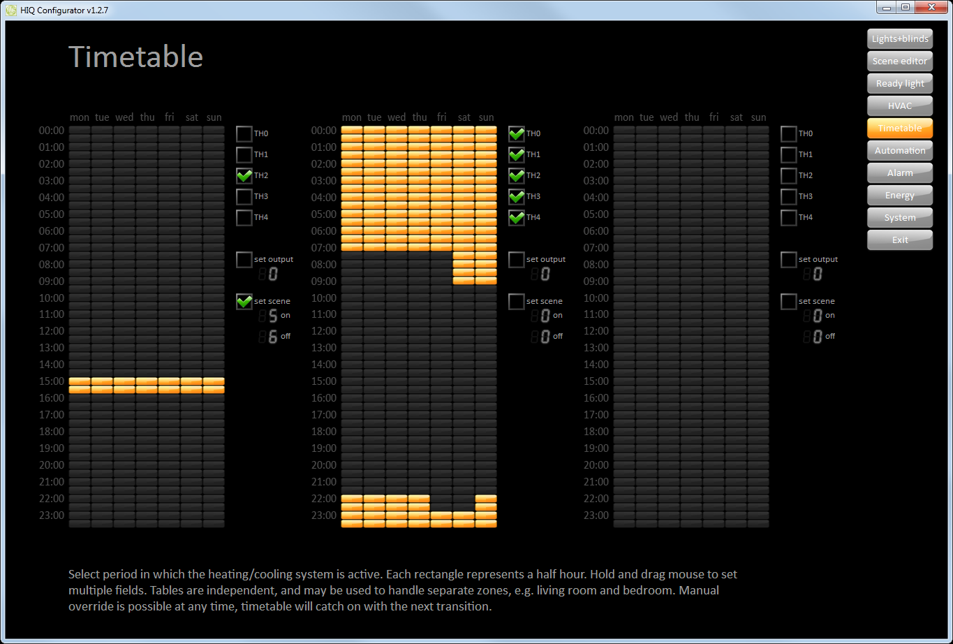Switch to the HVAC section
Screen dimensions: 953x644
point(899,106)
